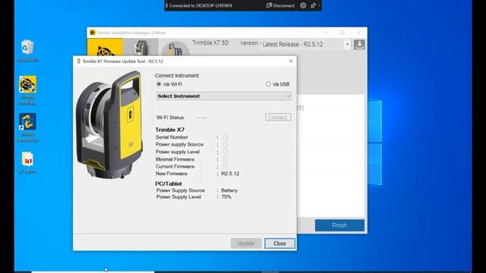The image size is (486, 273).
Task: Click the Trimble X7 scanner image
Action: pos(109,124)
